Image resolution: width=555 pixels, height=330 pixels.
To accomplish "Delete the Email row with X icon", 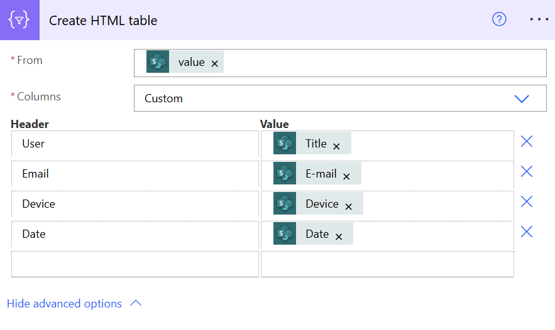I will (527, 172).
